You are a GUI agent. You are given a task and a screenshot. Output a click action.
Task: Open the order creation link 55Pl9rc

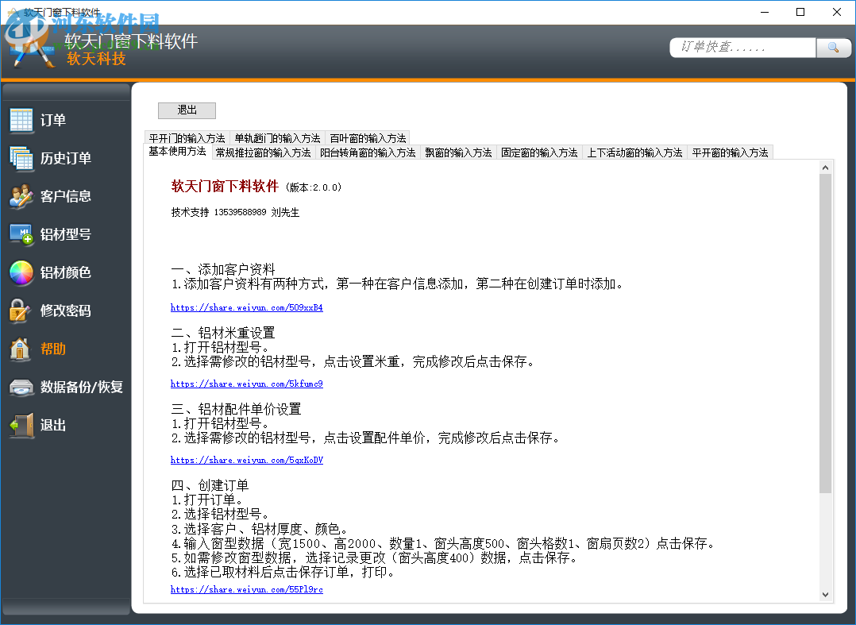click(x=245, y=589)
